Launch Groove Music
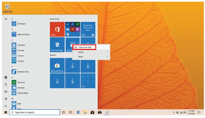 click(x=20, y=93)
